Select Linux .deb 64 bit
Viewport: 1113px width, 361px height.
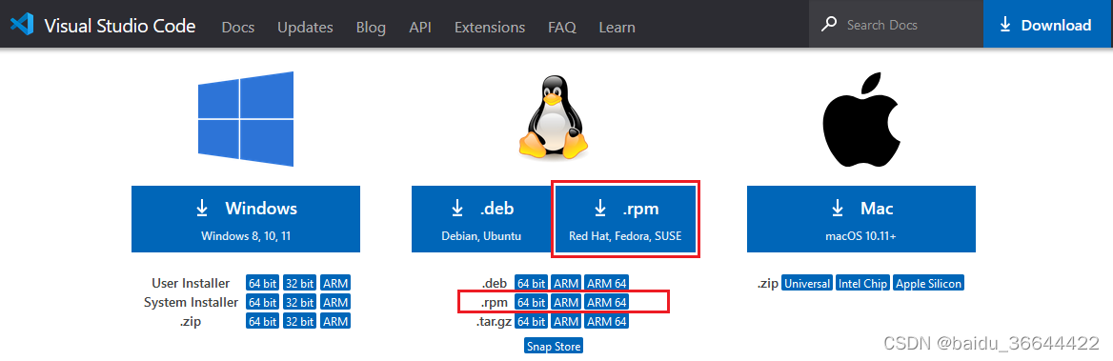[532, 283]
